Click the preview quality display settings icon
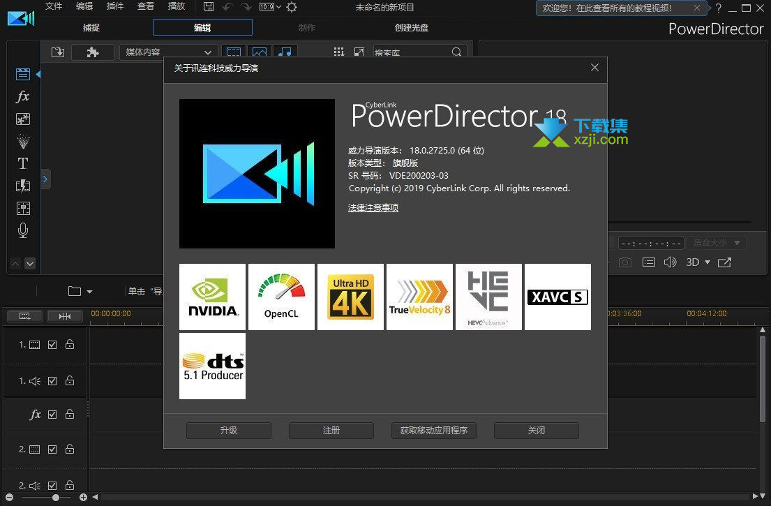This screenshot has width=771, height=506. click(x=649, y=262)
